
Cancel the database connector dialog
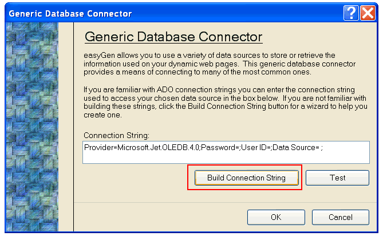[341, 217]
